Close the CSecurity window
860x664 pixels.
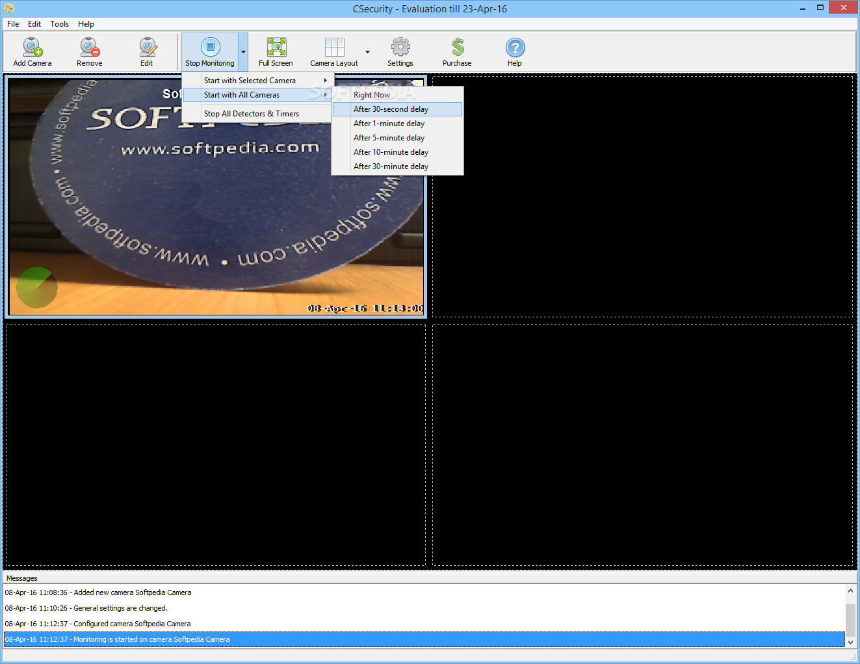[x=844, y=8]
